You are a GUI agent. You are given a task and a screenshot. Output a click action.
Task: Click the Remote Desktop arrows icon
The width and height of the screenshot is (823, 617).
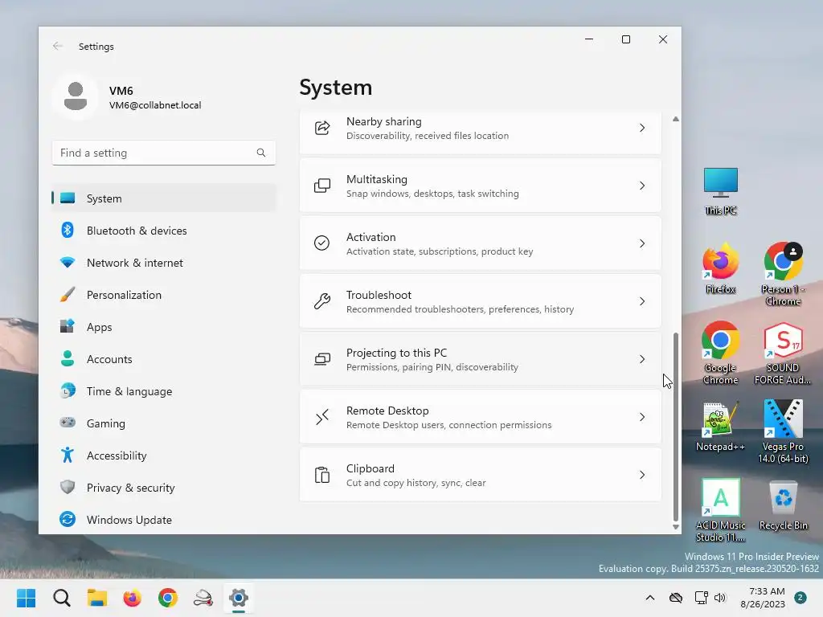(x=321, y=417)
